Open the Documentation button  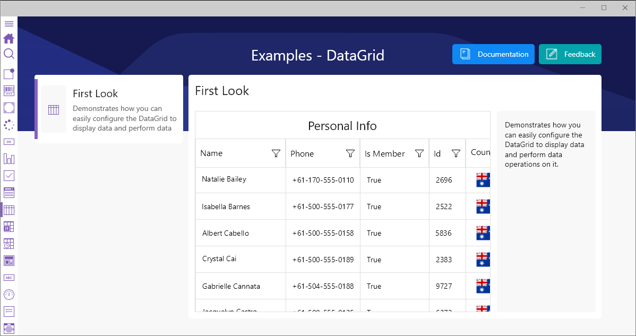tap(493, 54)
